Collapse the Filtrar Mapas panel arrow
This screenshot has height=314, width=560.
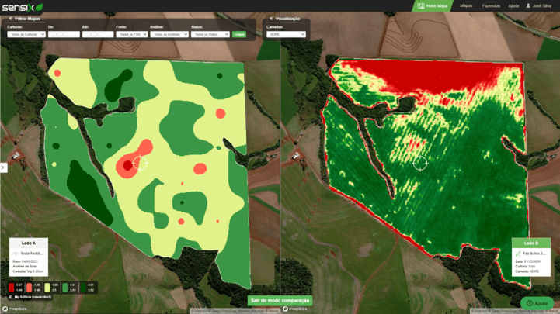(x=10, y=19)
